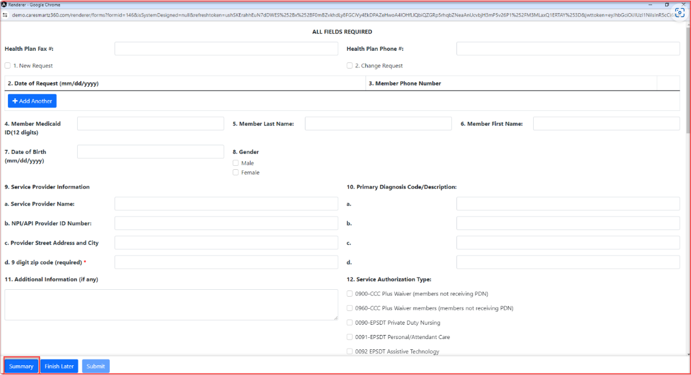Image resolution: width=691 pixels, height=375 pixels.
Task: Click the Finish Later button
Action: coord(59,366)
